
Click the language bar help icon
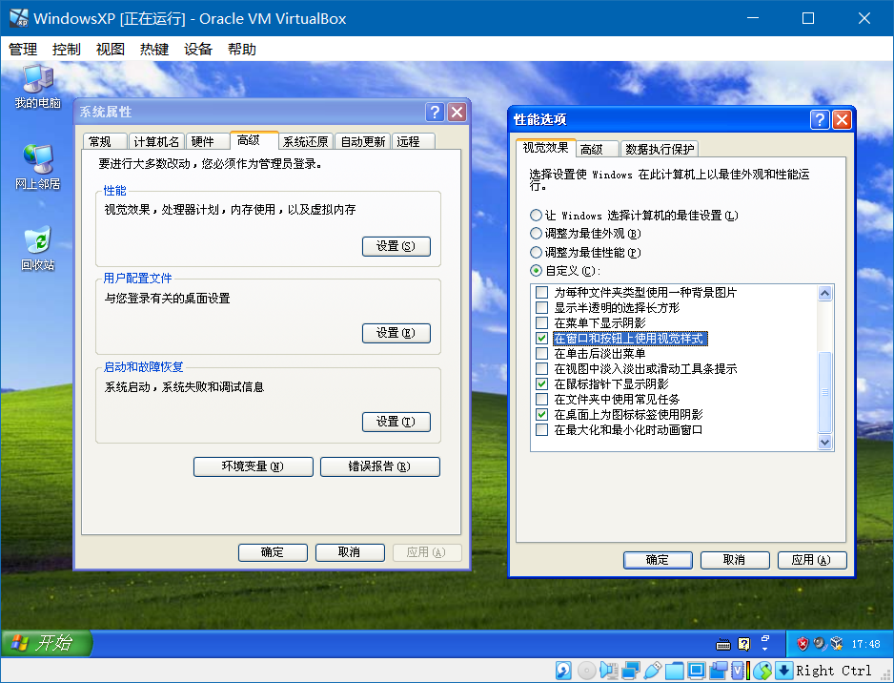click(x=744, y=644)
